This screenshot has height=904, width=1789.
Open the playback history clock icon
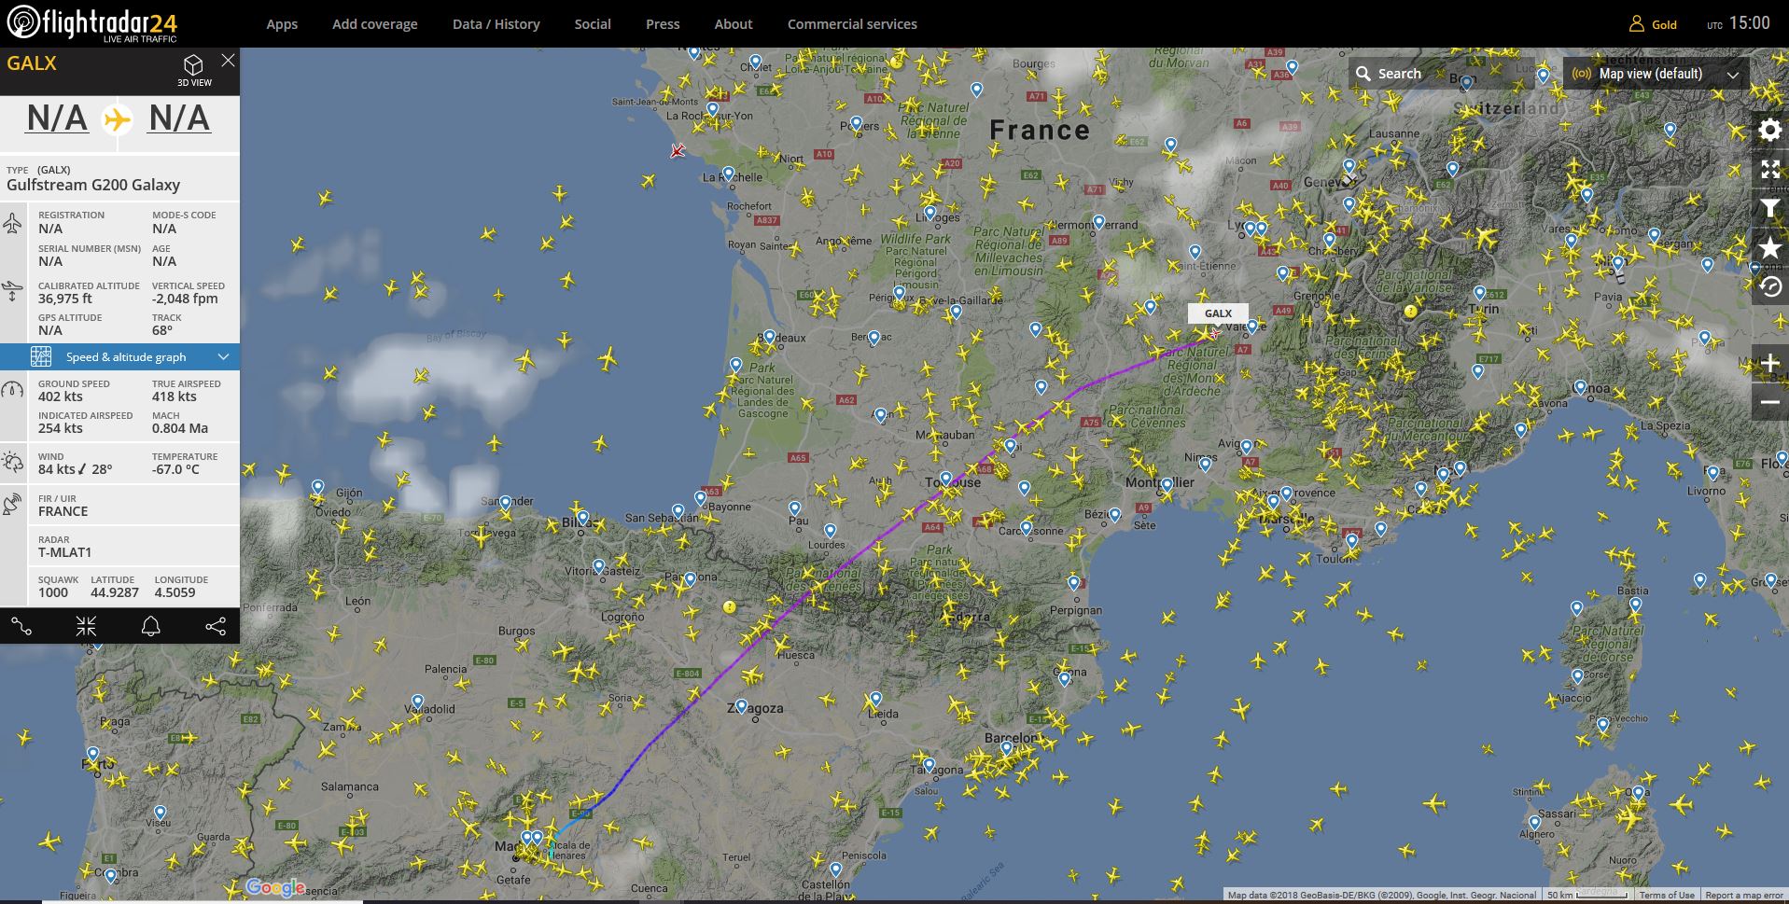(1770, 286)
